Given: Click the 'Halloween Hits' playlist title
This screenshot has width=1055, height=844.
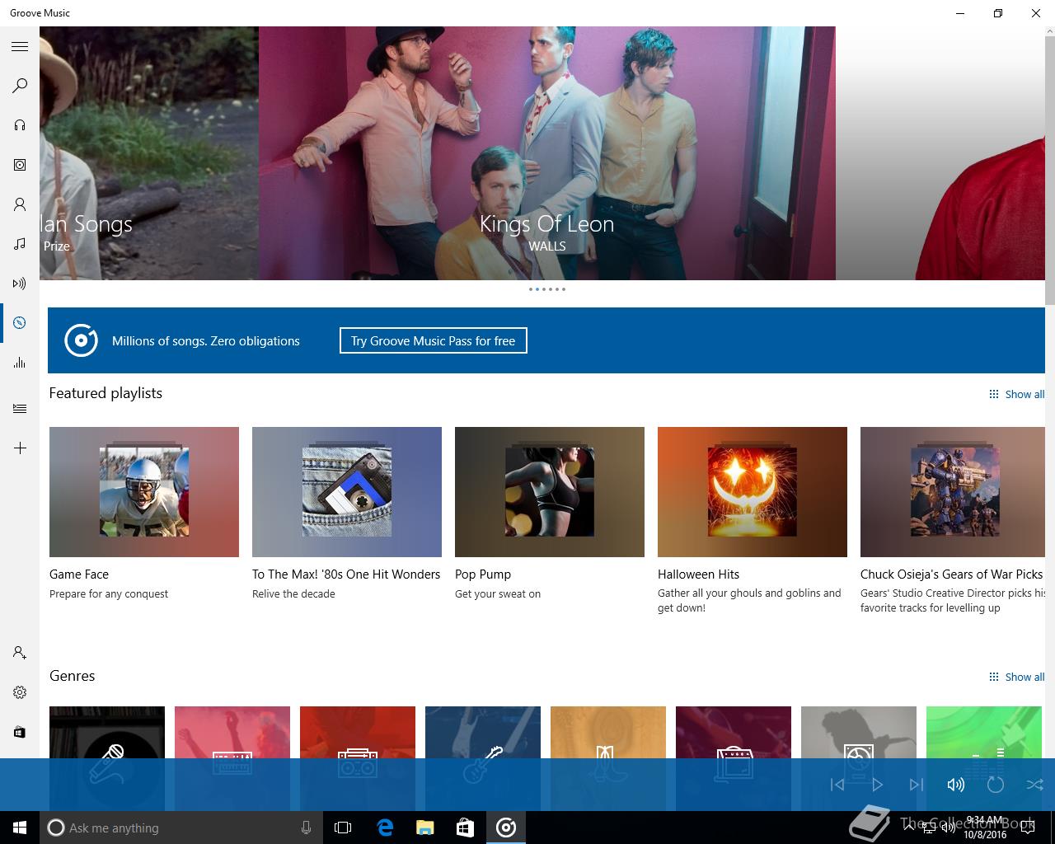Looking at the screenshot, I should [x=698, y=574].
